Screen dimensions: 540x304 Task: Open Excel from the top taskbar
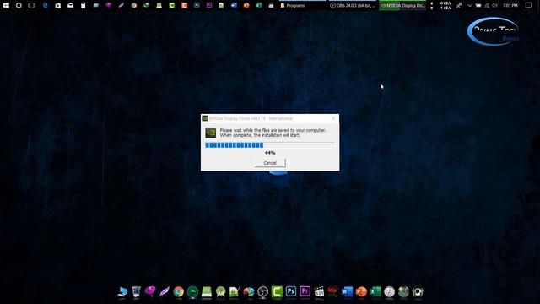tap(259, 6)
